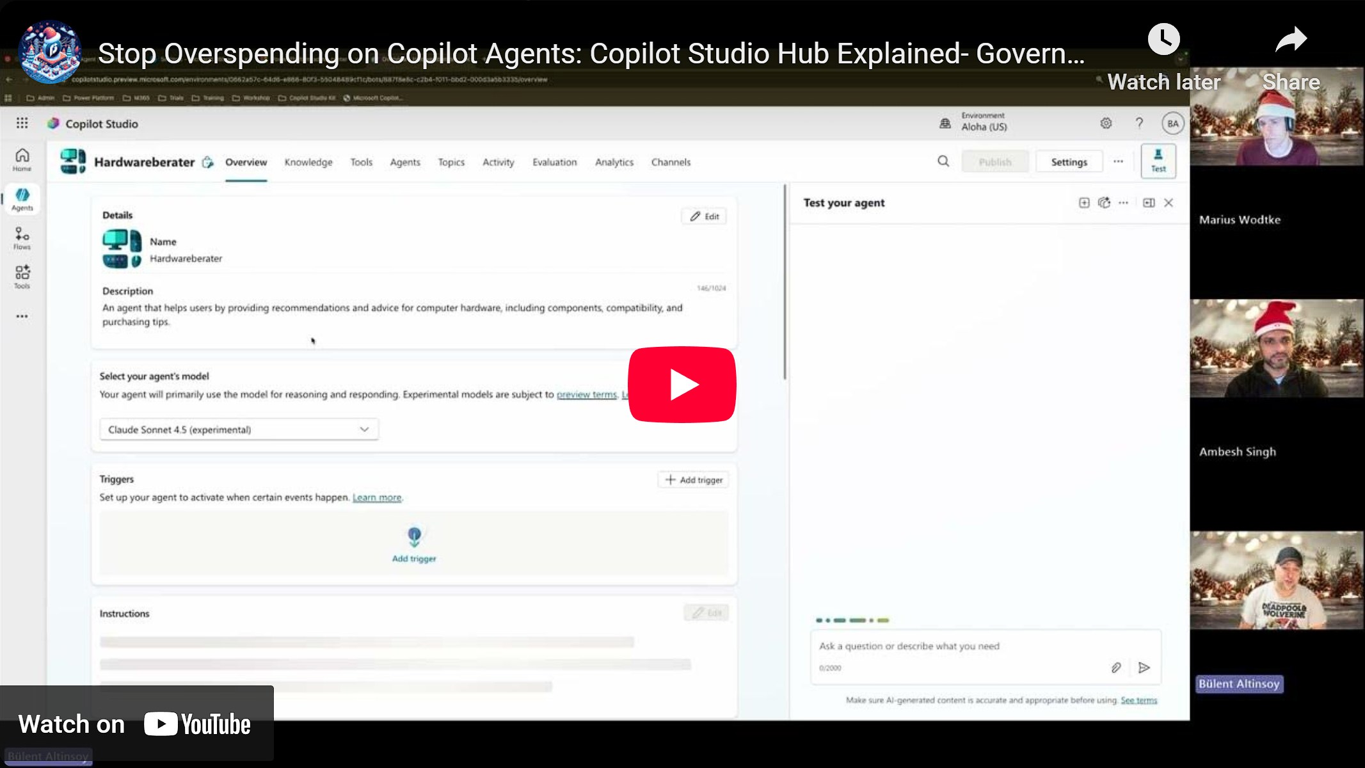Toggle the Test panel button
Image resolution: width=1365 pixels, height=768 pixels.
click(1158, 160)
